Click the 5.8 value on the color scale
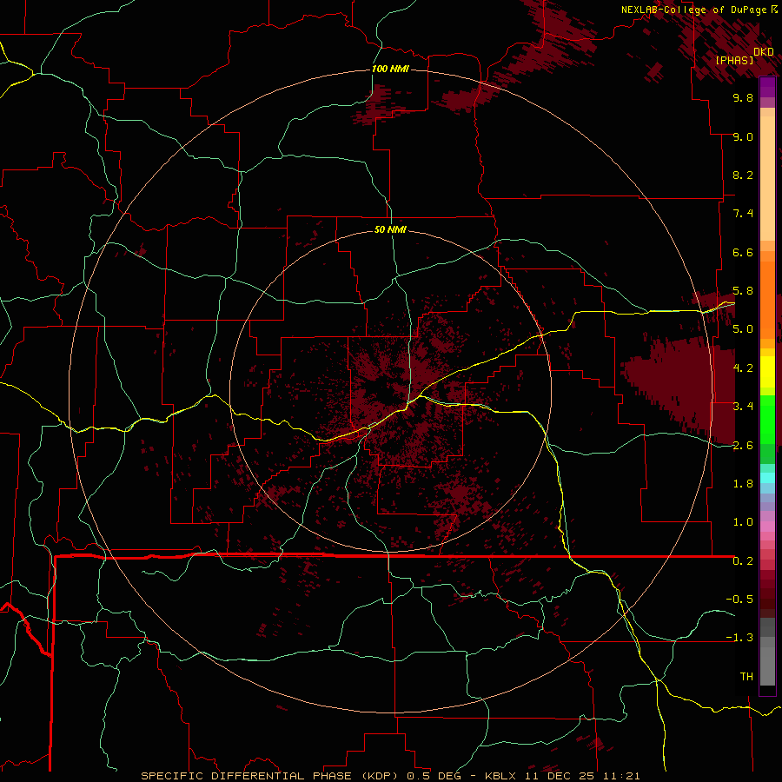This screenshot has height=782, width=782. pyautogui.click(x=743, y=291)
